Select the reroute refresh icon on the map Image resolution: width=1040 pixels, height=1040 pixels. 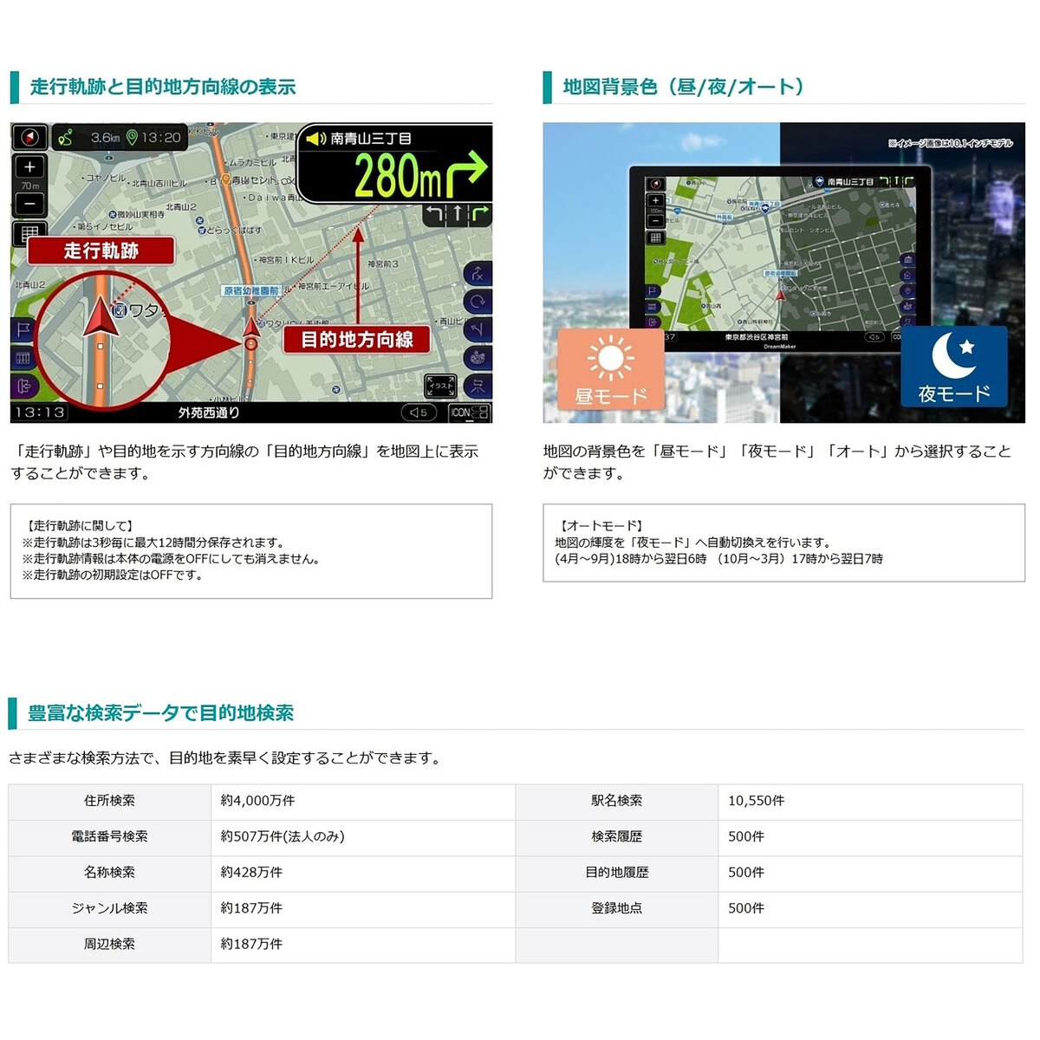click(x=477, y=301)
